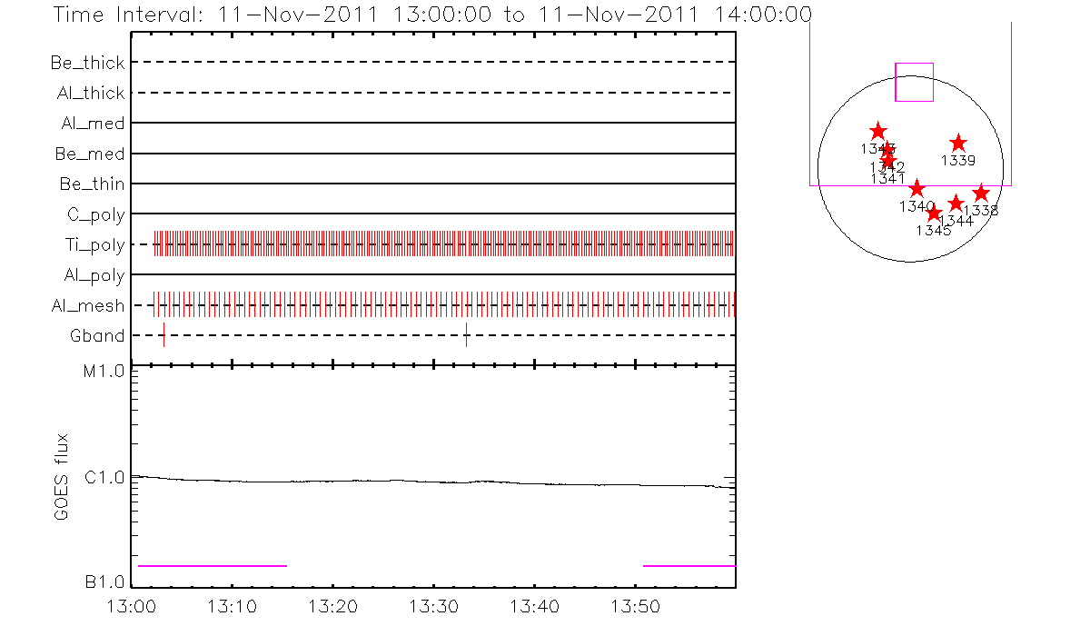Click the 'Be_med' filter label
The width and height of the screenshot is (1090, 636).
91,154
